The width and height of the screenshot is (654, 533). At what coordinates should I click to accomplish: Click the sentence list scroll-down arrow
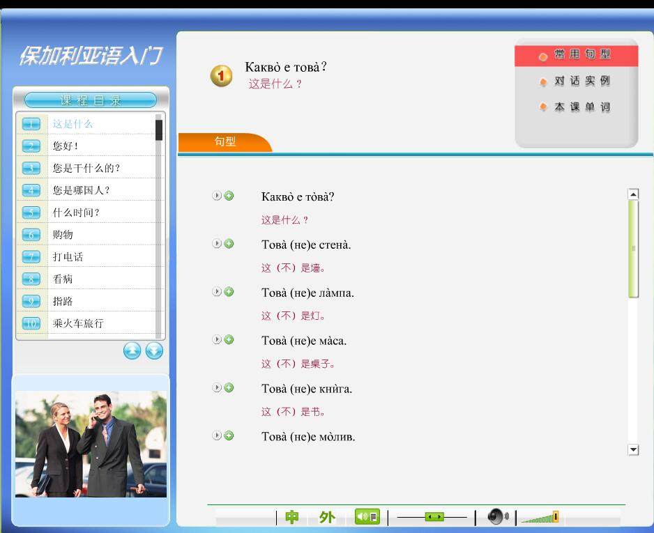coord(633,450)
